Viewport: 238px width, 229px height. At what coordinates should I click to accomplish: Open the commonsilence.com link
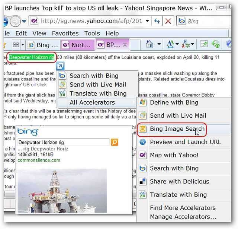(39, 160)
